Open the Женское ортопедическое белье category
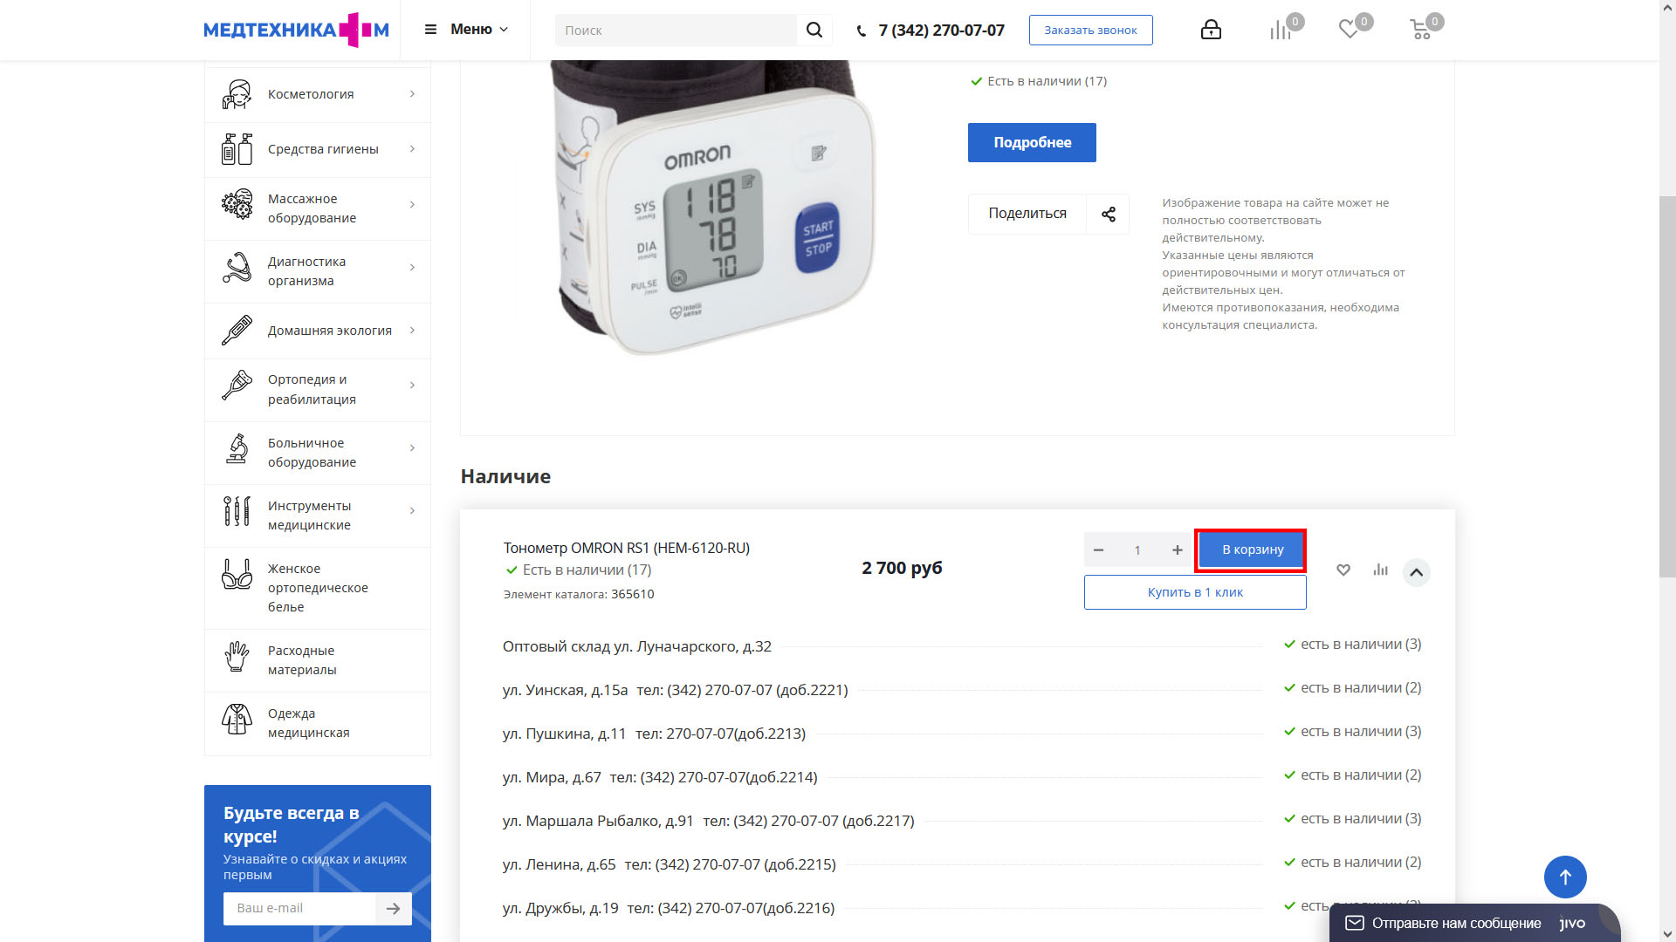Viewport: 1676px width, 942px height. pyautogui.click(x=318, y=588)
